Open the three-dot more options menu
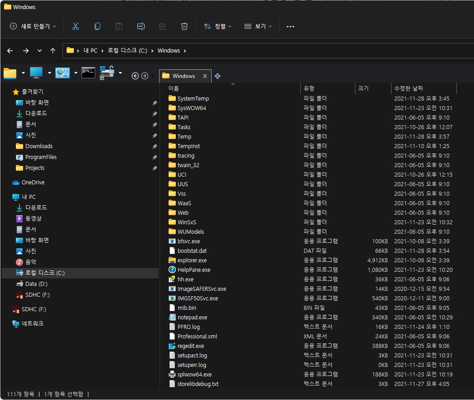 [290, 27]
